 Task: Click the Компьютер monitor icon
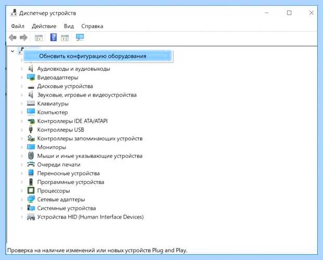(31, 112)
